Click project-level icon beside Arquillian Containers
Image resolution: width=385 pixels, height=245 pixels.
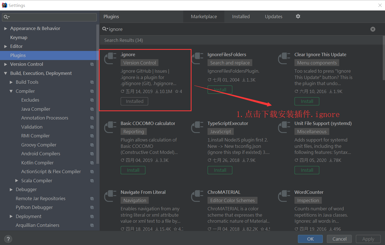point(92,225)
